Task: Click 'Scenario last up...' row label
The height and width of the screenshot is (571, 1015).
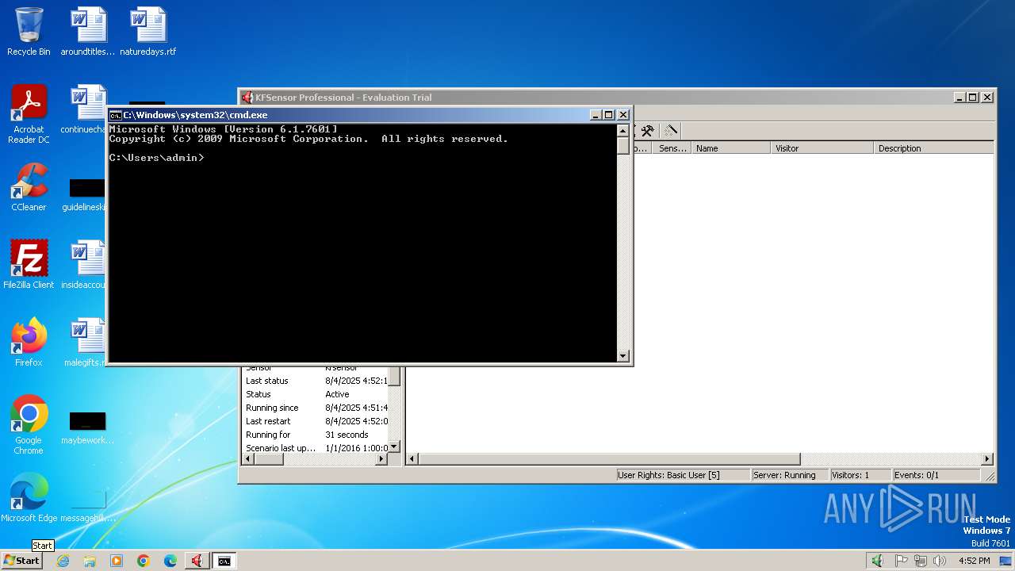Action: (281, 448)
